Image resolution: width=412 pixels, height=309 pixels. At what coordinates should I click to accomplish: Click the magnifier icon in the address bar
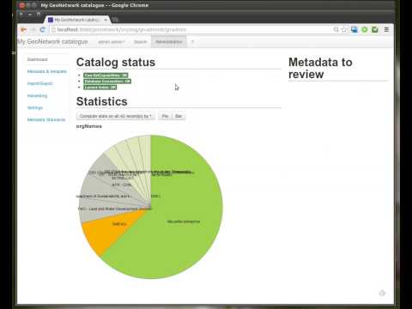click(x=336, y=29)
